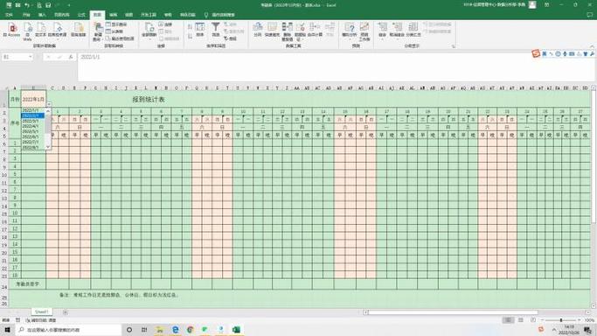Switch to Normal view in the status bar
597x336 pixels.
click(x=508, y=320)
